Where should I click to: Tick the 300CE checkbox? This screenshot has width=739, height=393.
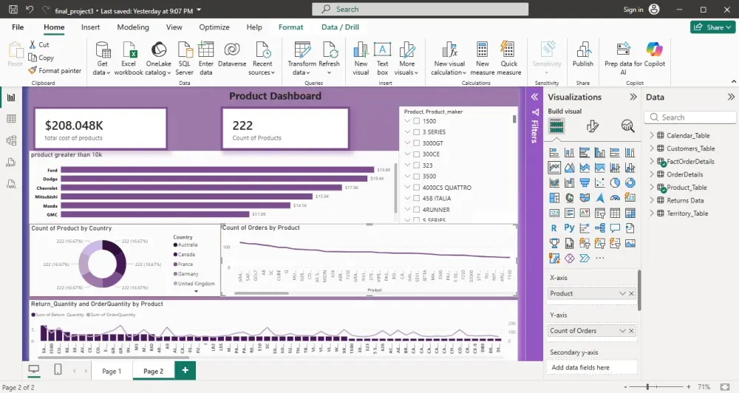pyautogui.click(x=417, y=154)
